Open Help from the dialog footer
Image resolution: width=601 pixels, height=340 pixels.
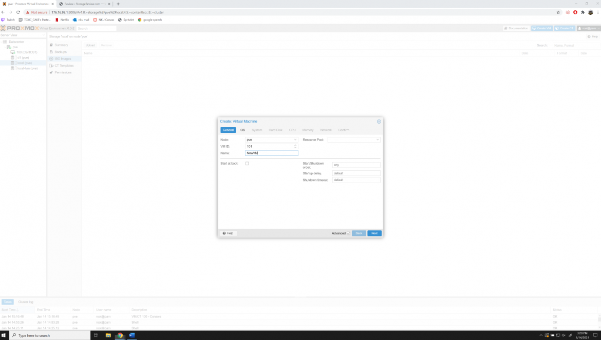pyautogui.click(x=228, y=233)
